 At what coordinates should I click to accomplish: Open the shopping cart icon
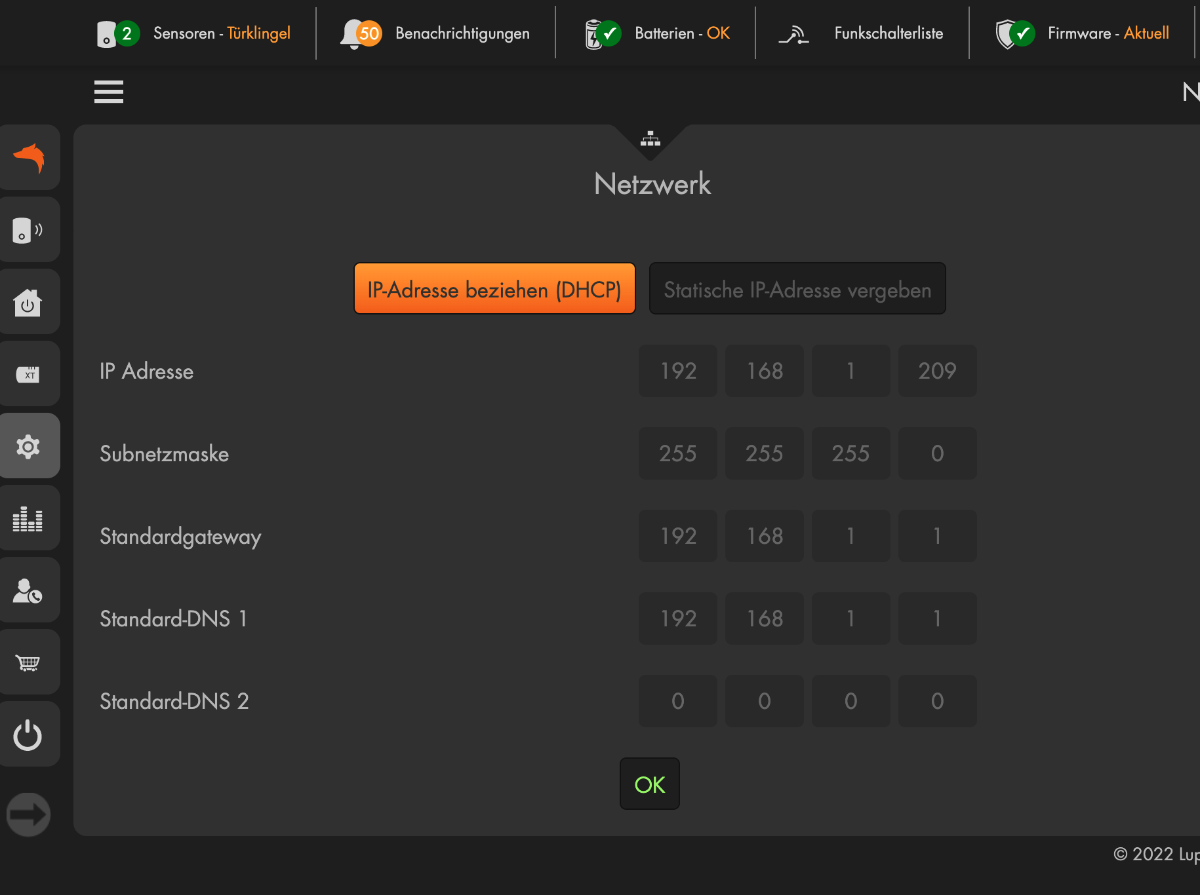coord(28,662)
